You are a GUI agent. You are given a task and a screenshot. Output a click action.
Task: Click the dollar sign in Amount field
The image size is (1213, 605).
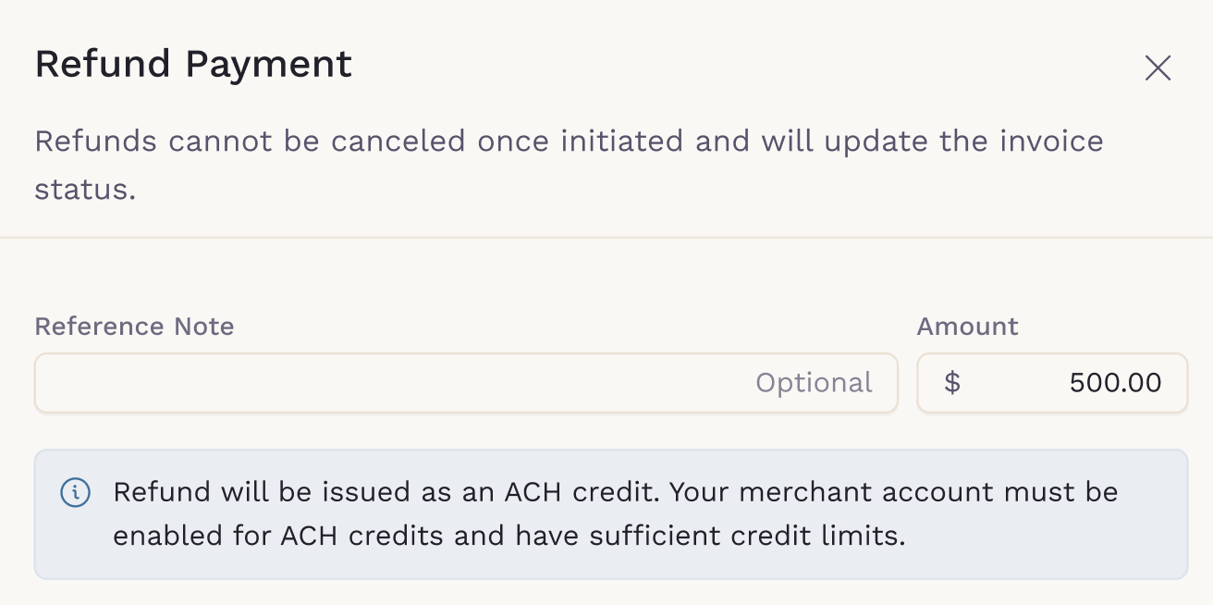tap(951, 383)
